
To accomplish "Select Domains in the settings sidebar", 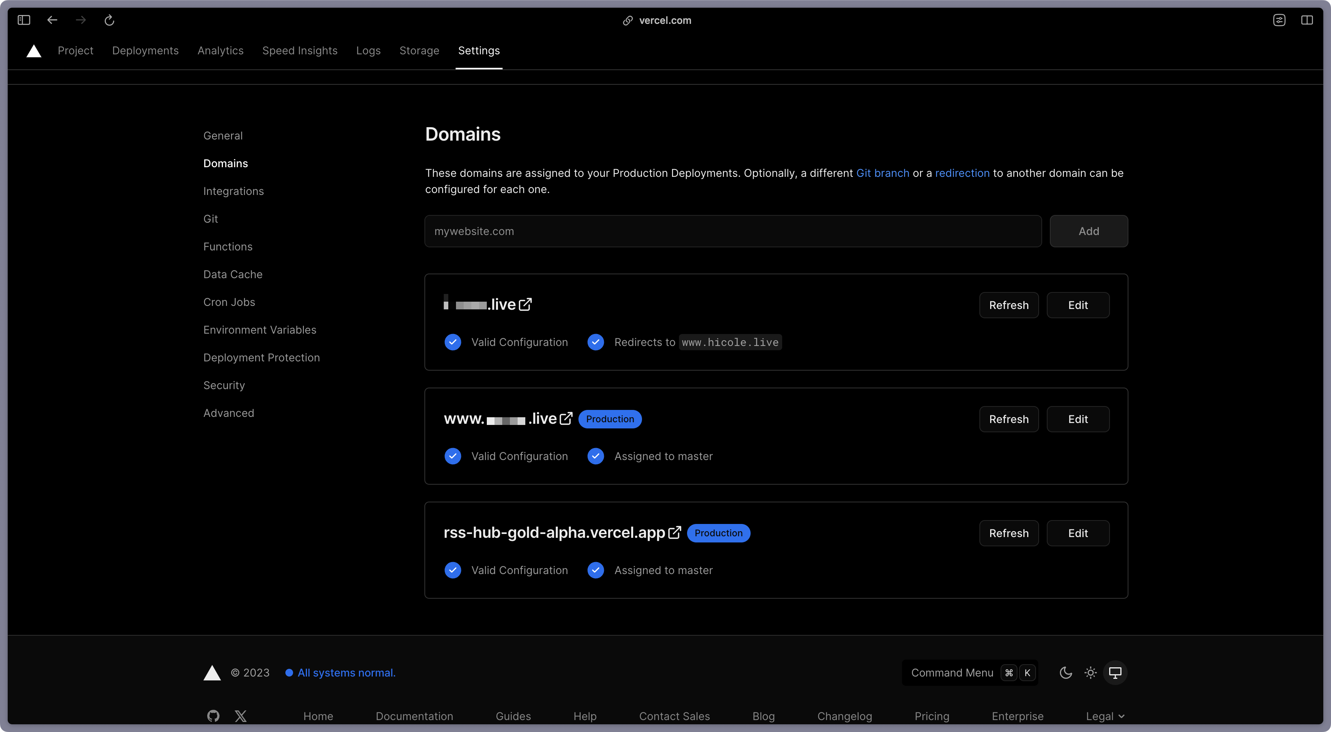I will click(226, 163).
